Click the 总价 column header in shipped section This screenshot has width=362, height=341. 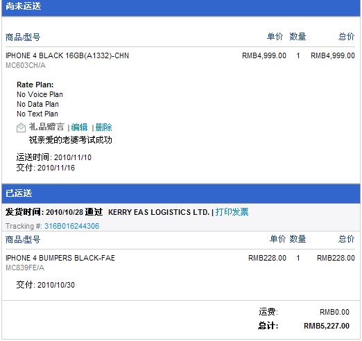(x=346, y=239)
